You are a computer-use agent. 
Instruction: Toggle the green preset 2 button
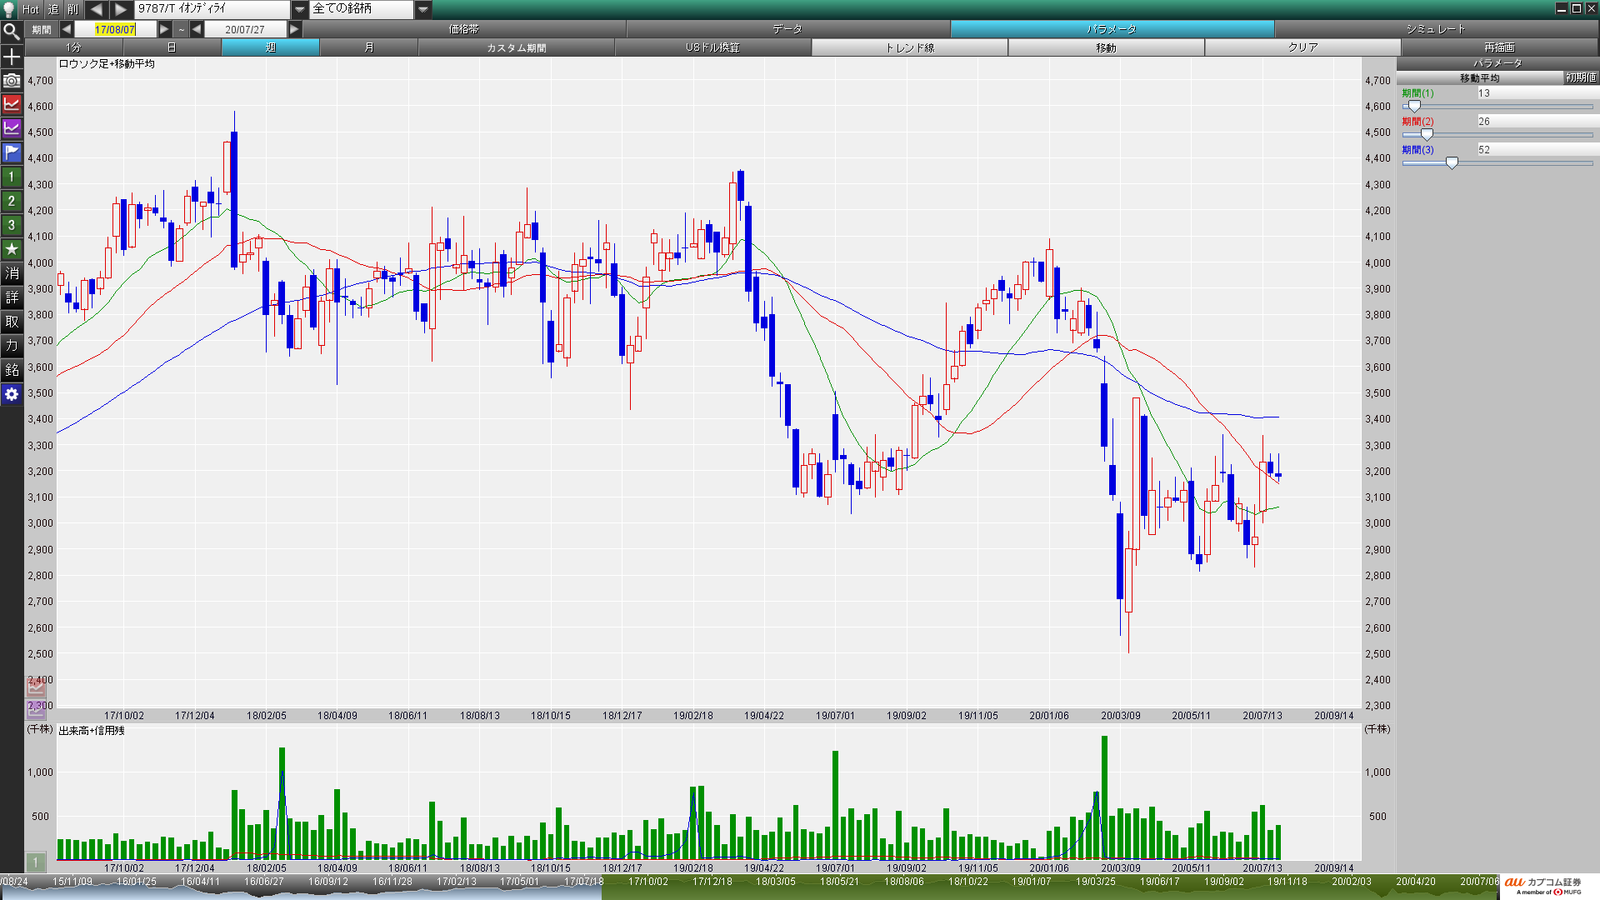pos(12,201)
